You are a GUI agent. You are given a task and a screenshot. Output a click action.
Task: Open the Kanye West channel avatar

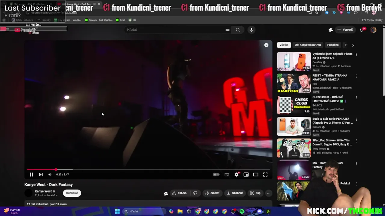click(29, 193)
